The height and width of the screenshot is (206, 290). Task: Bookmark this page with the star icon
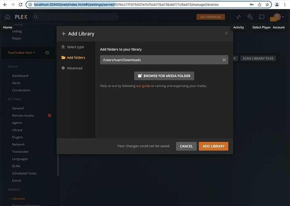pos(267,5)
